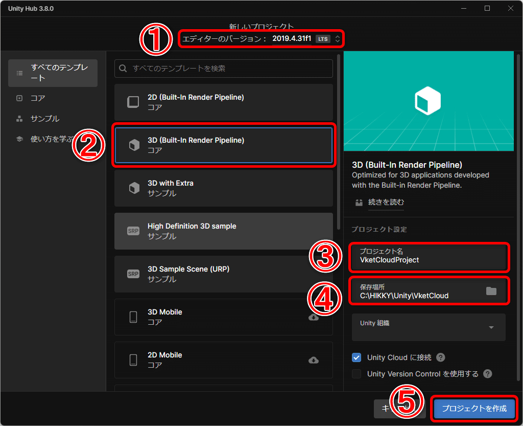
Task: Choose the 2D (Built-In Render Pipeline) template
Action: pyautogui.click(x=224, y=102)
